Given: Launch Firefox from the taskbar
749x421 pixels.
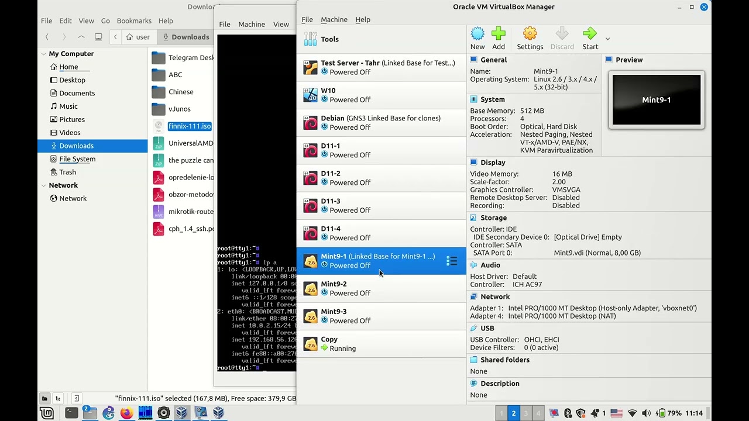Looking at the screenshot, I should 126,413.
